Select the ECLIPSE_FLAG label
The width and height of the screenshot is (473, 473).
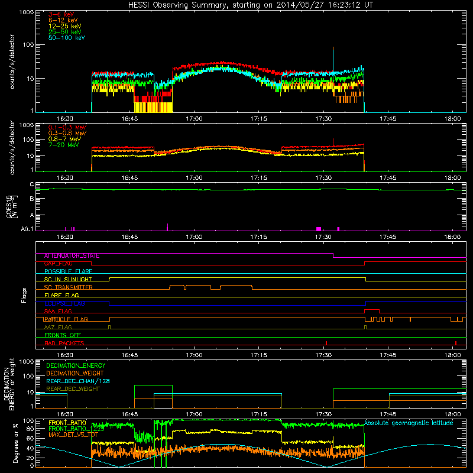[x=64, y=303]
